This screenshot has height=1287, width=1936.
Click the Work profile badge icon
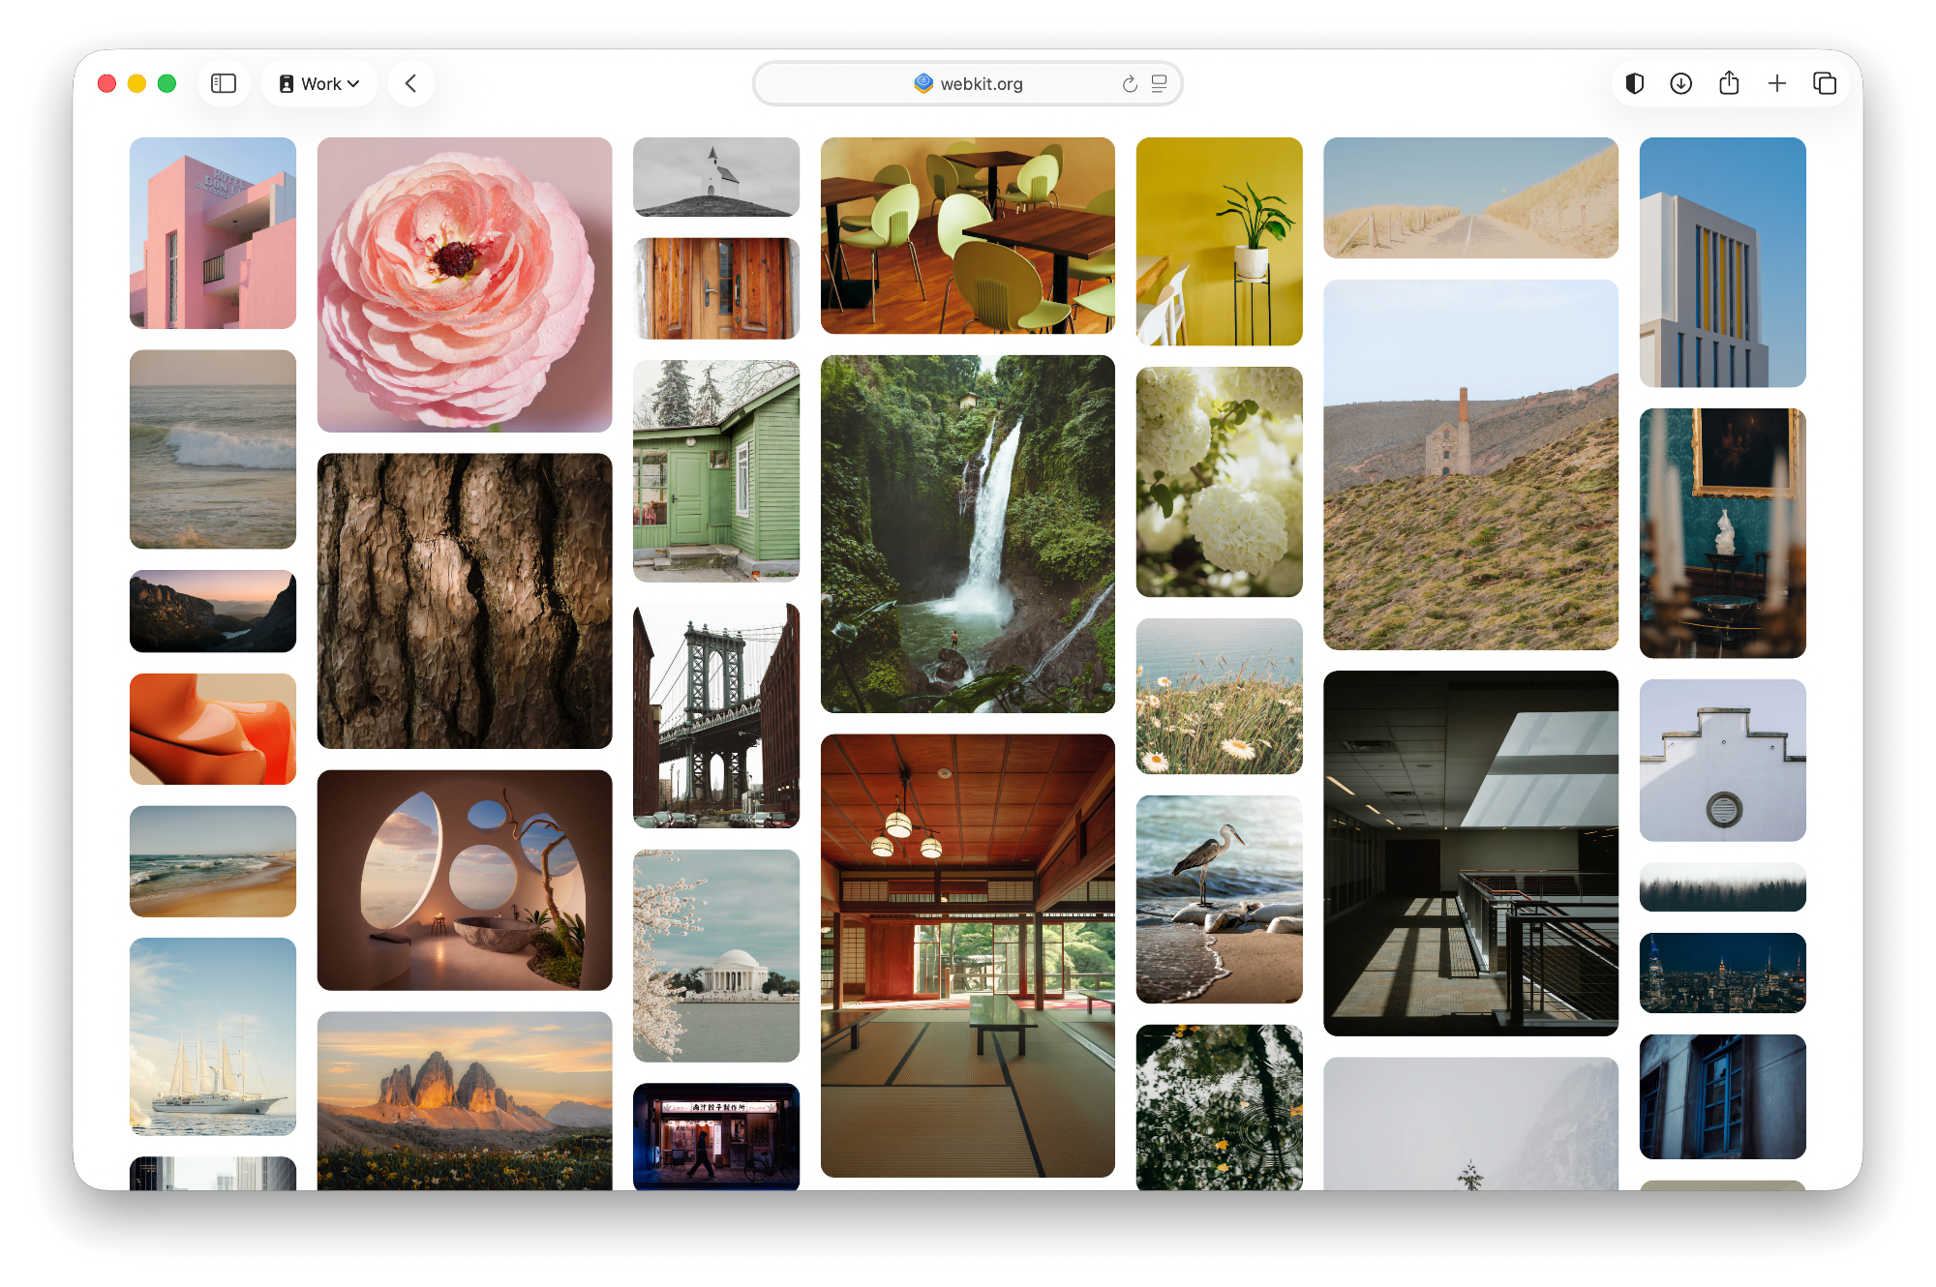pyautogui.click(x=287, y=83)
